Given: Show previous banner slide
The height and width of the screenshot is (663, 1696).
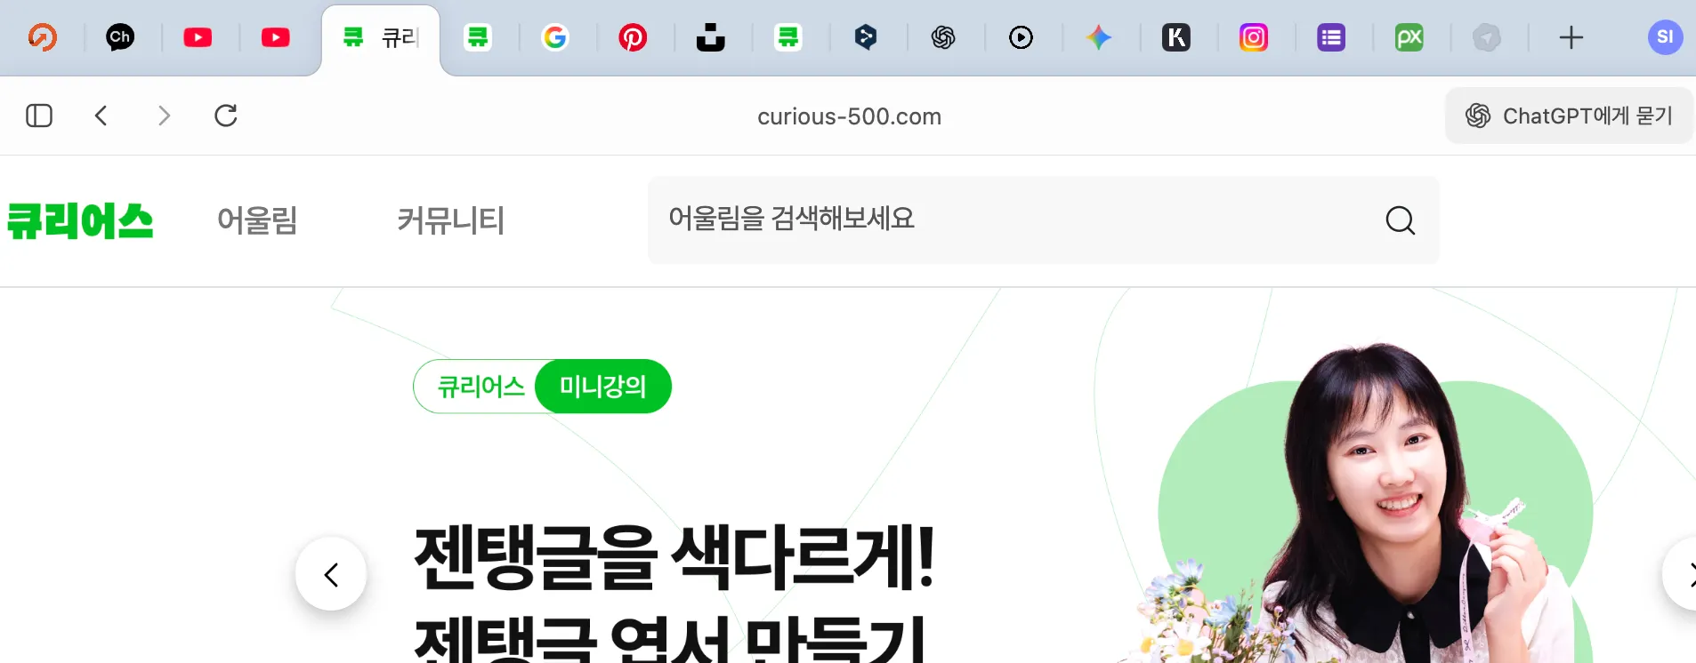Looking at the screenshot, I should 331,574.
